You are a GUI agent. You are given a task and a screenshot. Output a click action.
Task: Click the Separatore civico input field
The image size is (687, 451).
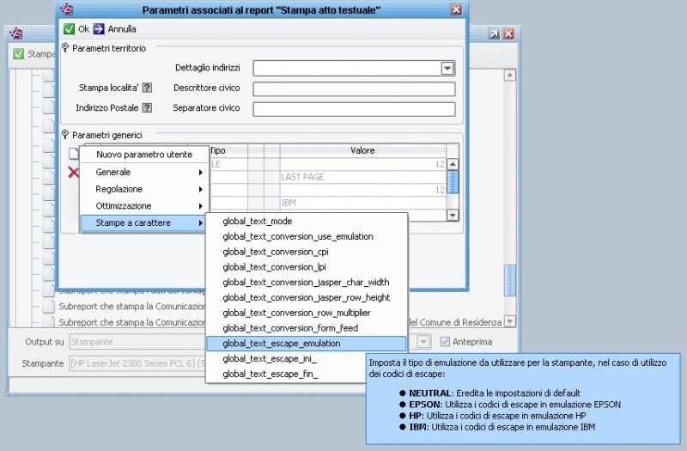(354, 109)
